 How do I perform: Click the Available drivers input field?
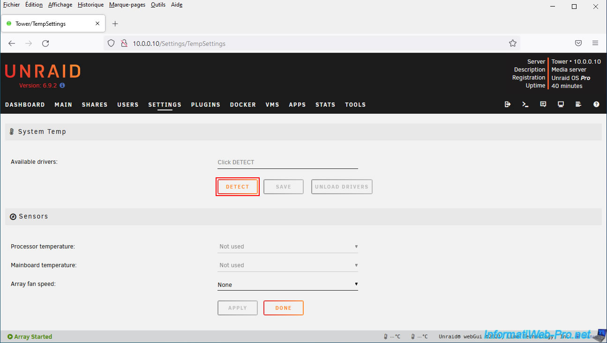click(287, 162)
